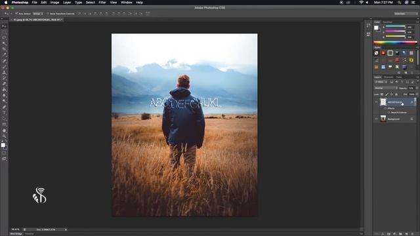Click the text layer thumbnail
The height and width of the screenshot is (236, 420).
[383, 102]
